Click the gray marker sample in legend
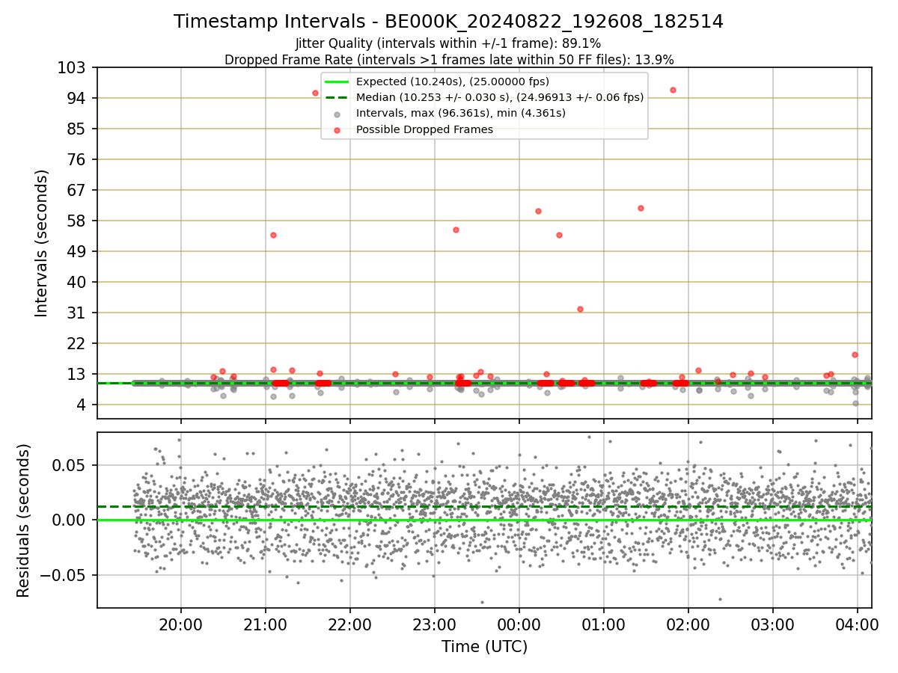The height and width of the screenshot is (673, 898). 337,114
